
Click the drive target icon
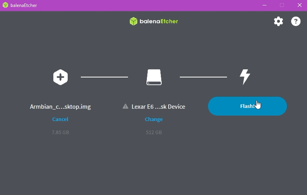(x=154, y=77)
